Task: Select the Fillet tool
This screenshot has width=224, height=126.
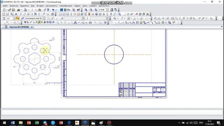Action: tap(155, 23)
